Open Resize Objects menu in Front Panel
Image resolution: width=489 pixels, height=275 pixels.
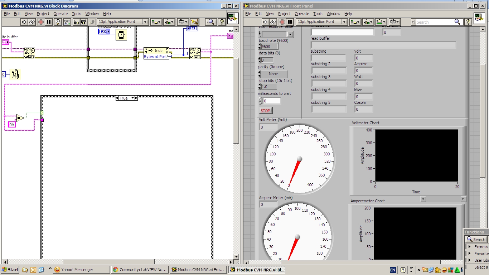pyautogui.click(x=381, y=22)
